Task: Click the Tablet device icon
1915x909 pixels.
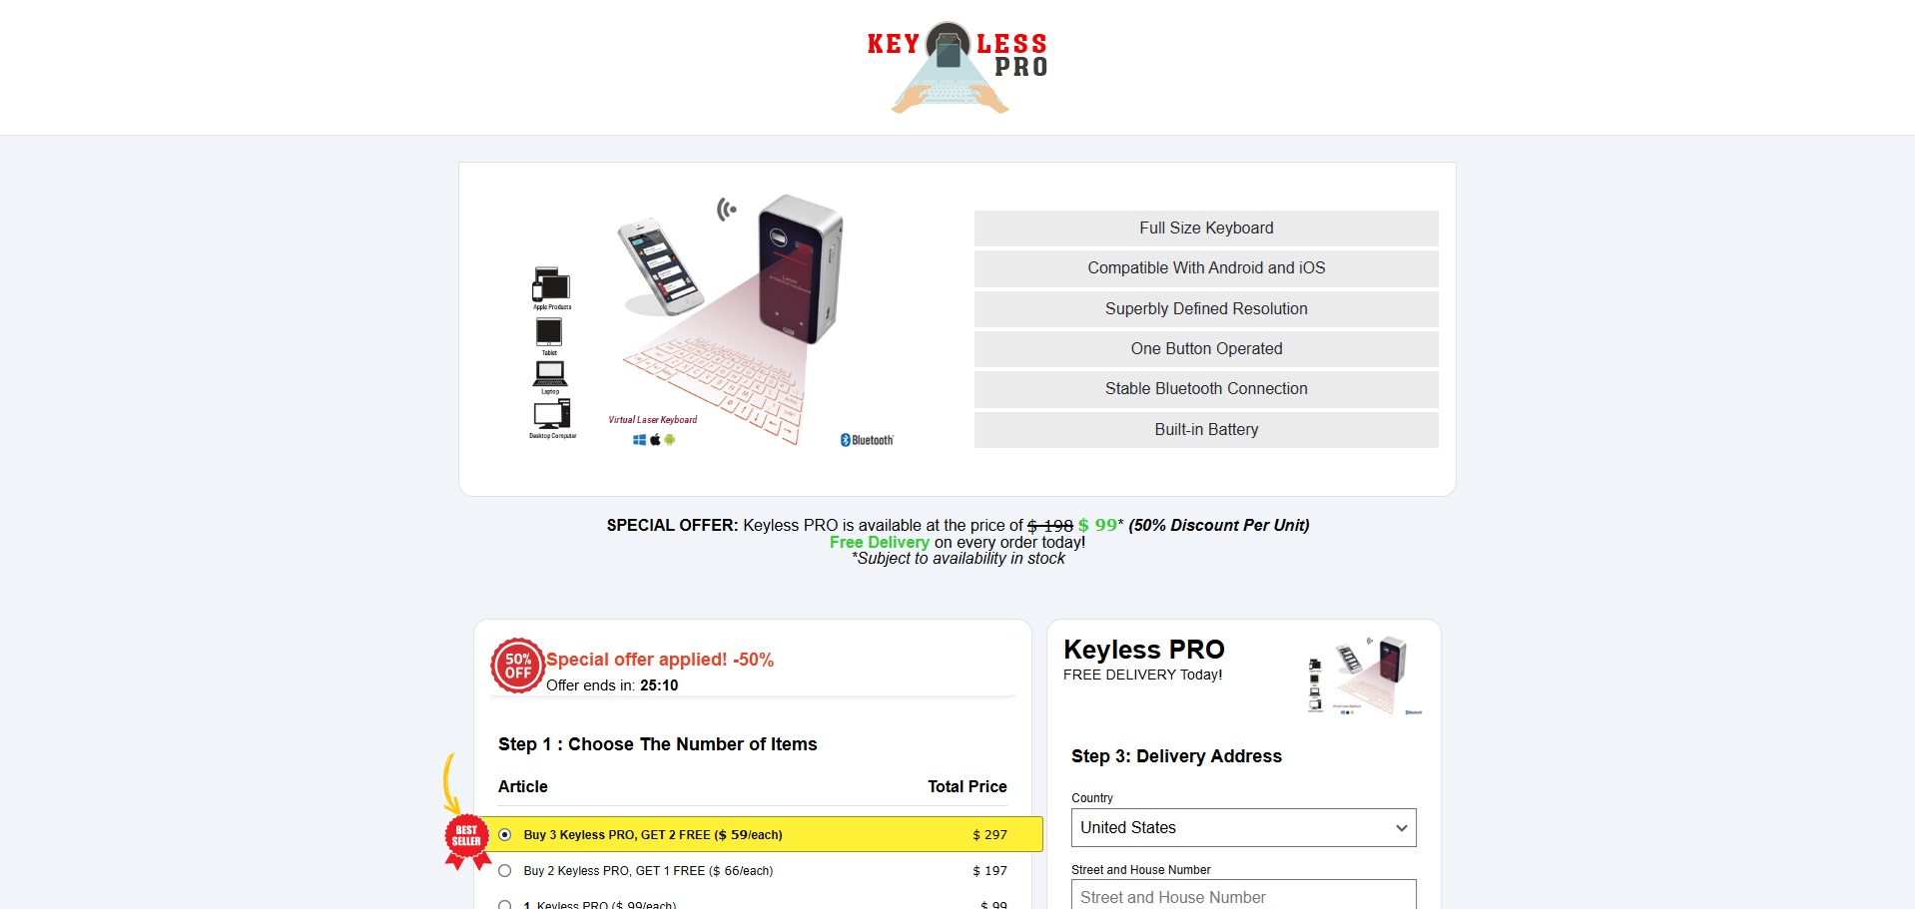Action: coord(549,335)
